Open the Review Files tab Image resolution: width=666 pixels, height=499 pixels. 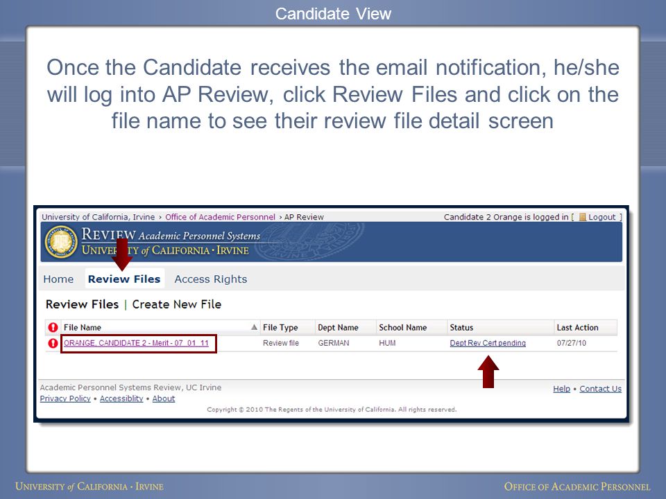[x=124, y=279]
